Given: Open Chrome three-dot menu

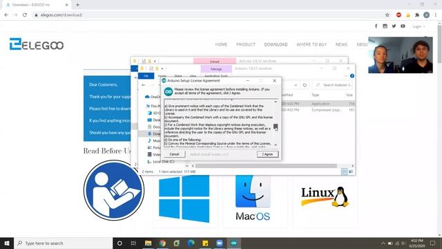Looking at the screenshot, I should point(436,15).
